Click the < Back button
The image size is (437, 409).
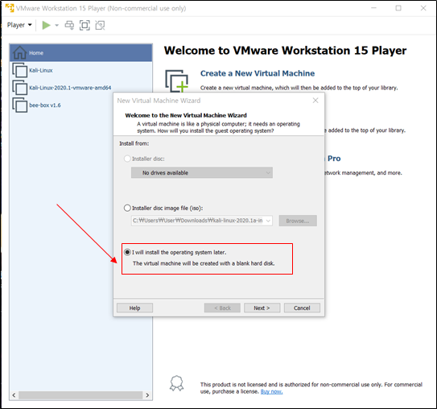[222, 308]
